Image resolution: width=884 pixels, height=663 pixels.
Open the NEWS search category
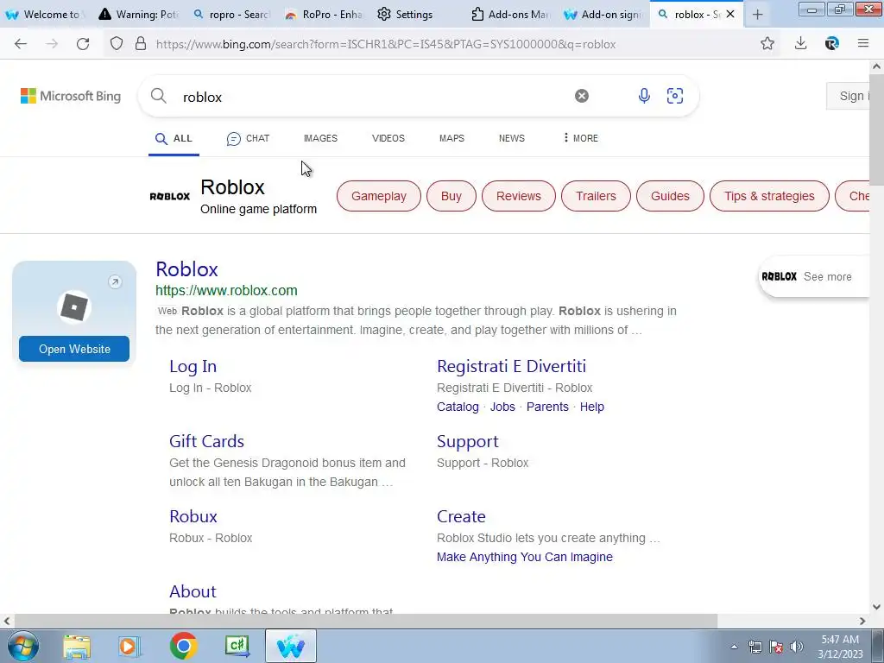[511, 138]
